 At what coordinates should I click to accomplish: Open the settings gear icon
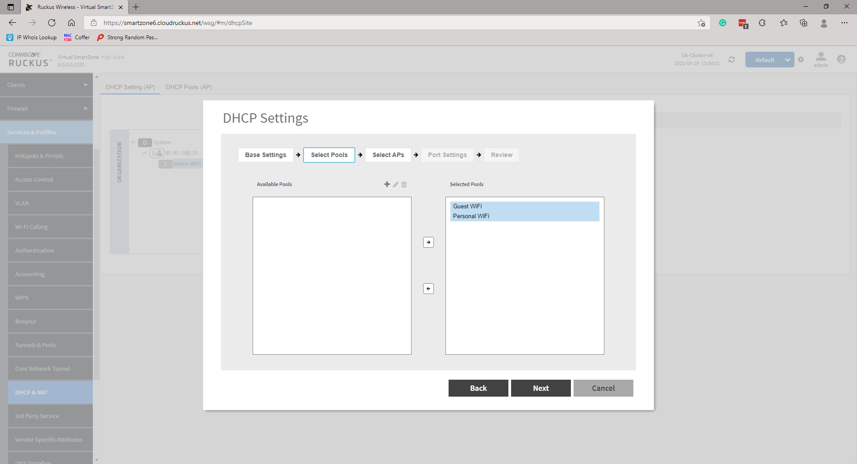click(x=801, y=59)
